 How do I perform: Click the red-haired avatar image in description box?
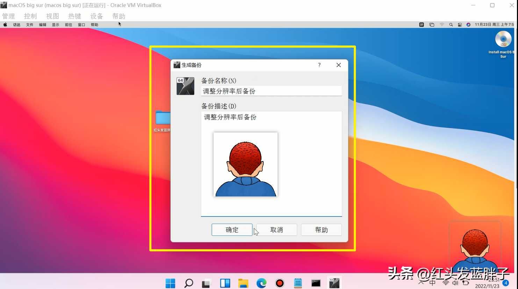[x=245, y=164]
